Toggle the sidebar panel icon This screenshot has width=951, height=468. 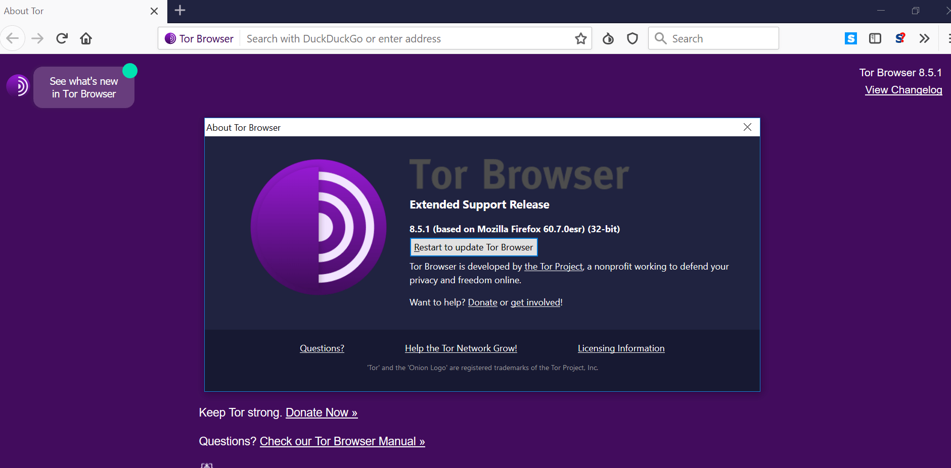[875, 38]
